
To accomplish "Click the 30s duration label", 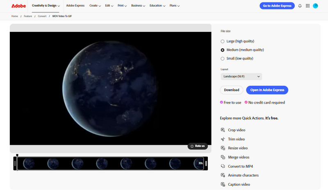I will [x=200, y=163].
